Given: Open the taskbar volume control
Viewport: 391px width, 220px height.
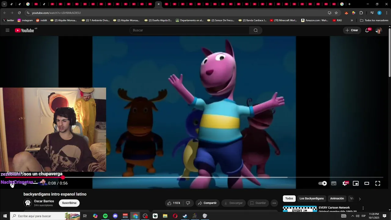Looking at the screenshot, I should coord(357,216).
